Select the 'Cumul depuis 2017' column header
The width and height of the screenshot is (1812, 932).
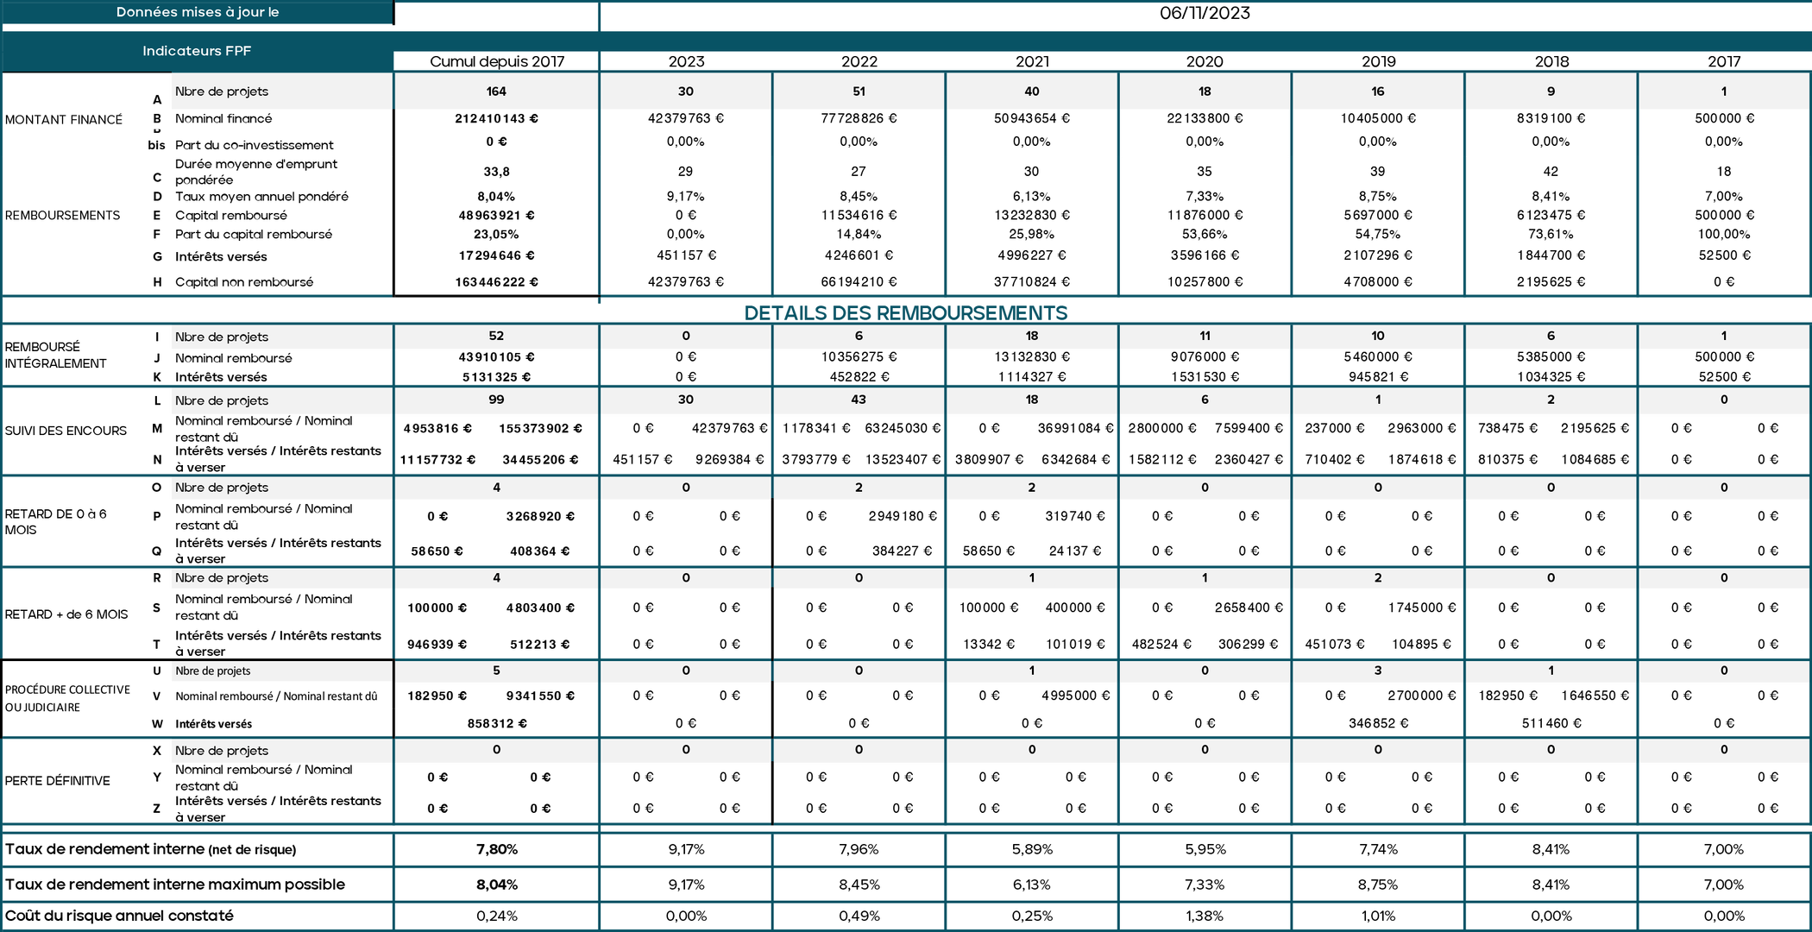(x=497, y=61)
